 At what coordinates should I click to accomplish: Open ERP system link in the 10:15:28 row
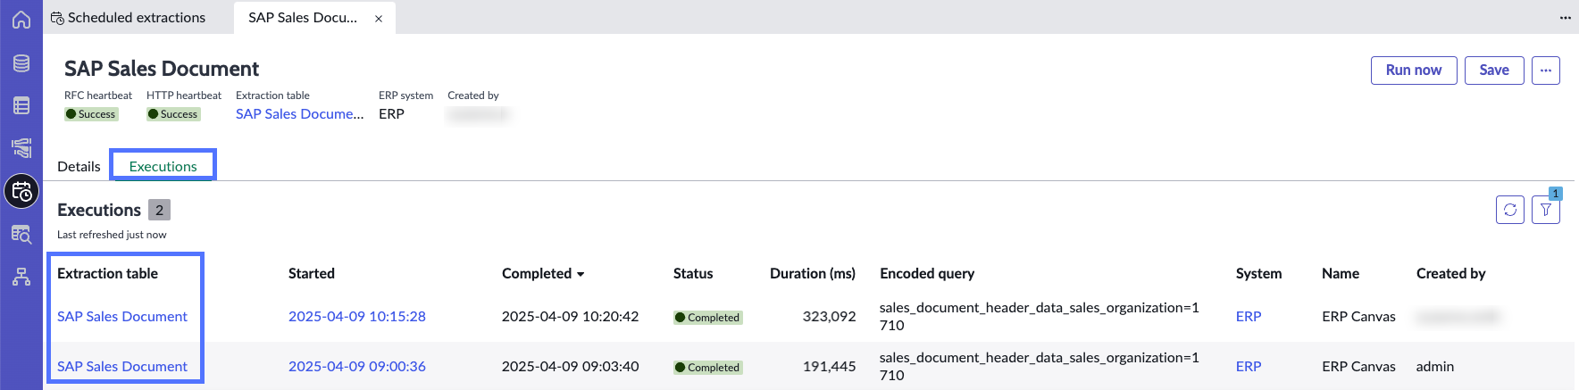click(x=1249, y=316)
